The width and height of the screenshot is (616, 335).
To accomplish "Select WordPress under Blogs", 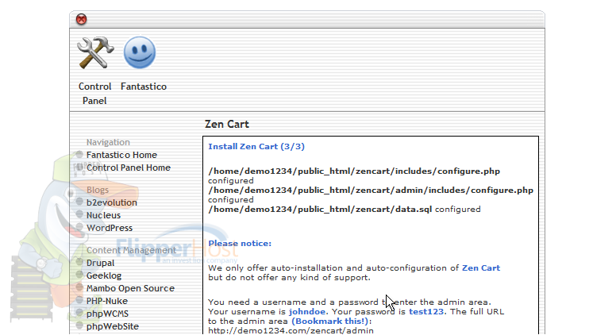I will click(110, 228).
